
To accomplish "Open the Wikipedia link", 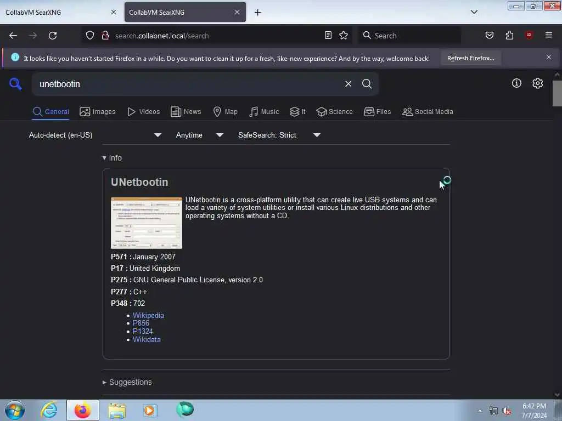I will point(148,315).
